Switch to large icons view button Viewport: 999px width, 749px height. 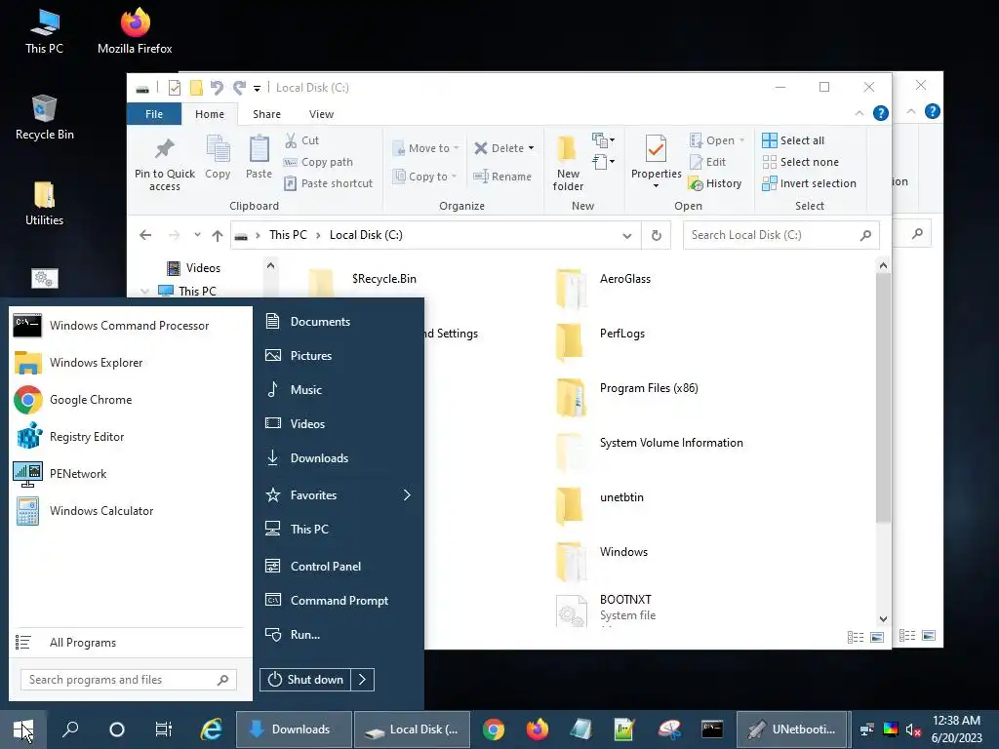(x=877, y=637)
